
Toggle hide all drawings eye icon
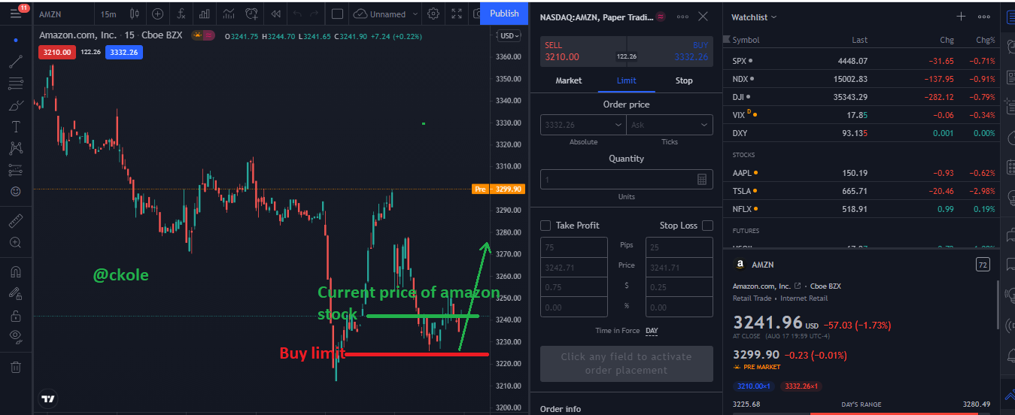coord(16,337)
